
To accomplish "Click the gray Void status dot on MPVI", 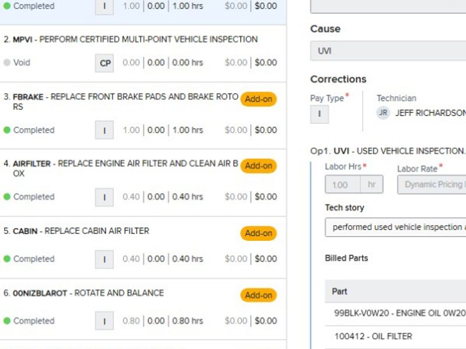I will tap(7, 63).
